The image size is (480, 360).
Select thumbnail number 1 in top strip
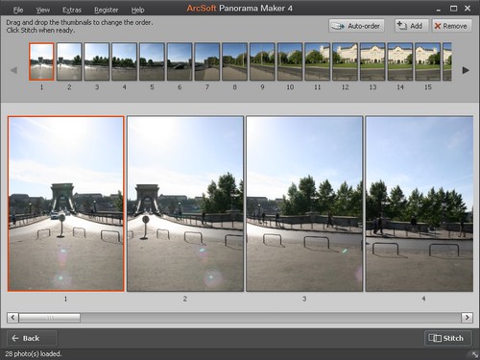tap(41, 61)
